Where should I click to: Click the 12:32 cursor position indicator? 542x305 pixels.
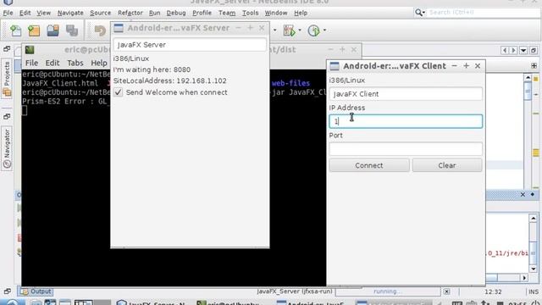[x=493, y=291]
